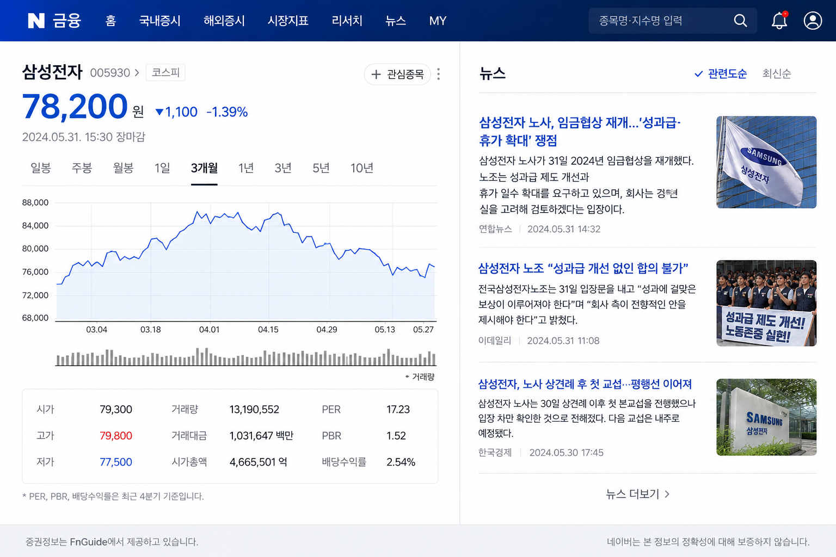Screen dimensions: 836x557
Task: Select the 3개월 chart period
Action: pyautogui.click(x=204, y=168)
